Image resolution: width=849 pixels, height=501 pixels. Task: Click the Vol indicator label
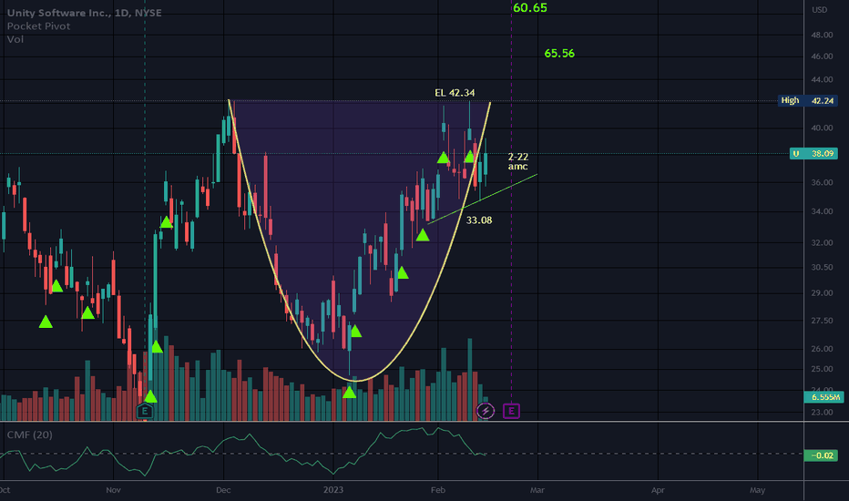point(15,39)
